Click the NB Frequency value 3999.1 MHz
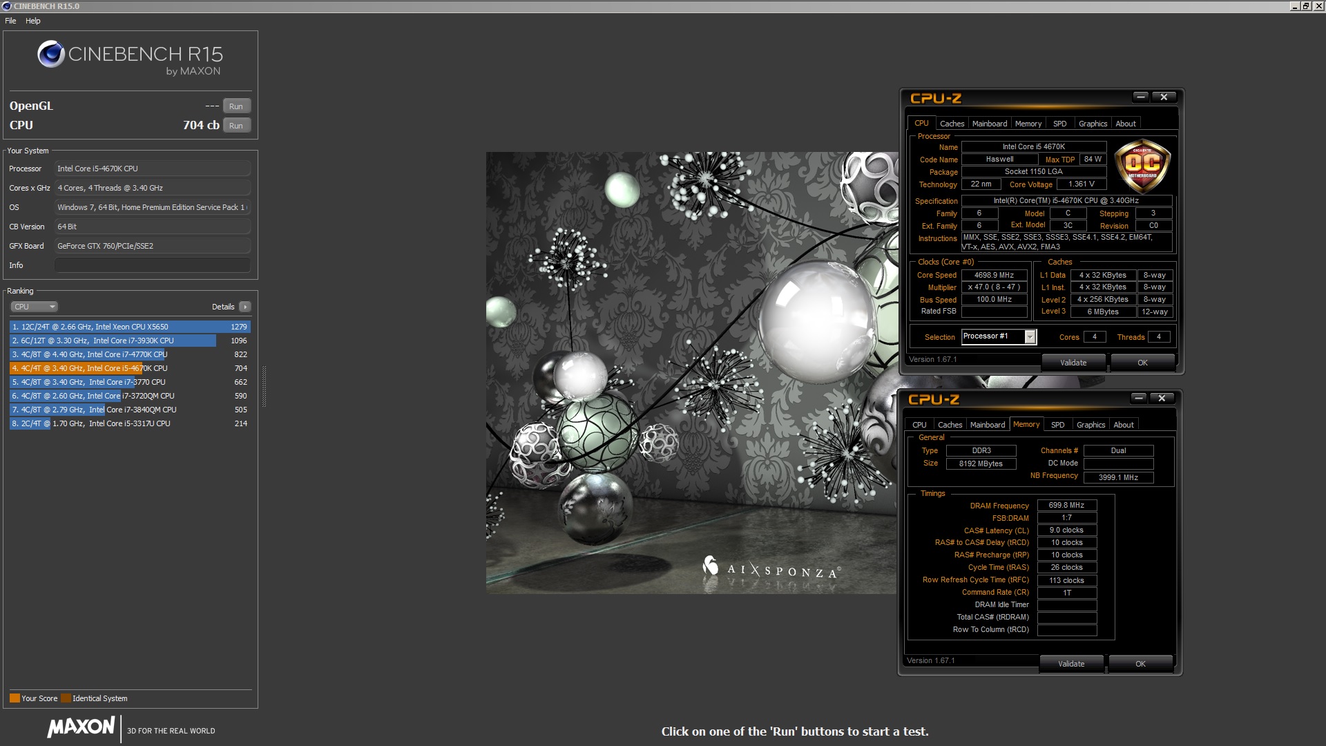This screenshot has height=746, width=1326. pos(1118,477)
